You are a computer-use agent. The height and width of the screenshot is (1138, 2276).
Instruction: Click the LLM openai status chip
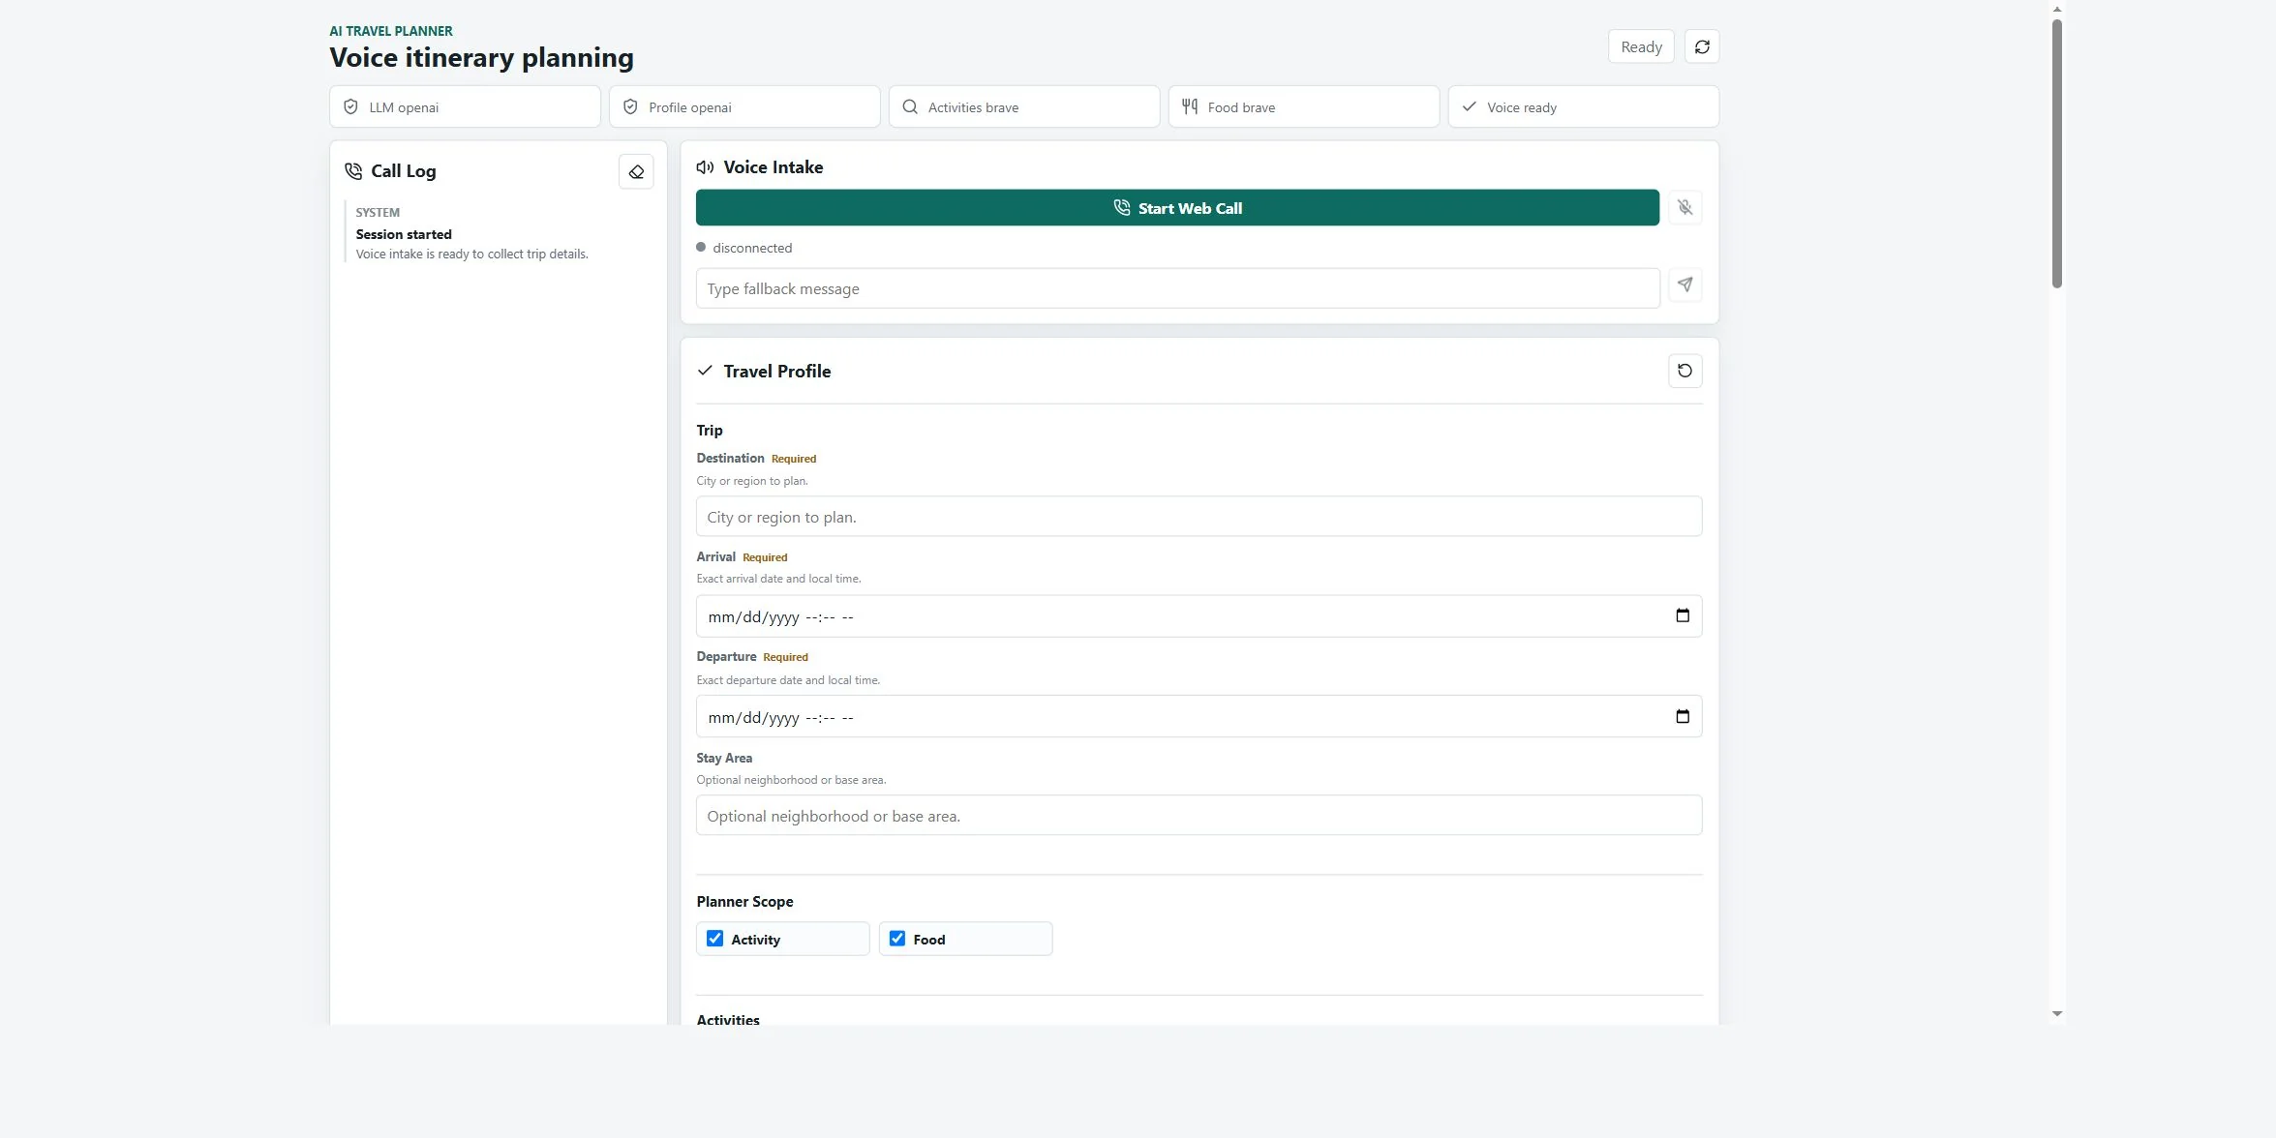point(465,106)
